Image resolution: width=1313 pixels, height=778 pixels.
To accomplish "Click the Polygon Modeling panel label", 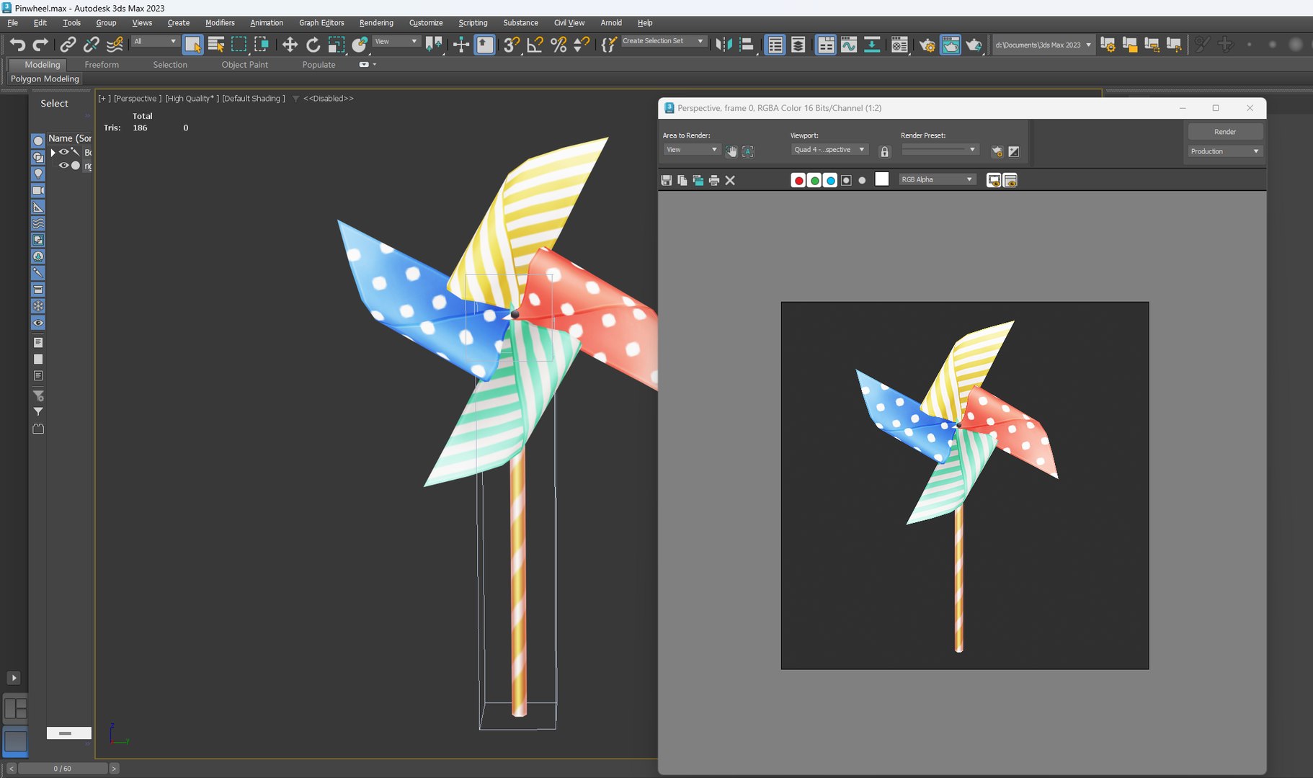I will [x=45, y=79].
